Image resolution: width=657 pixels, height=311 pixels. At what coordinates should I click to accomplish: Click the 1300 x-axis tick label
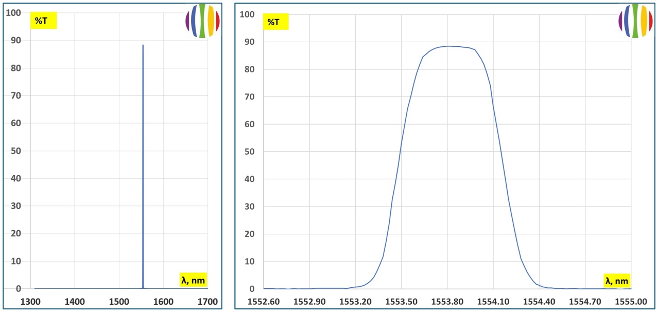[x=31, y=301]
